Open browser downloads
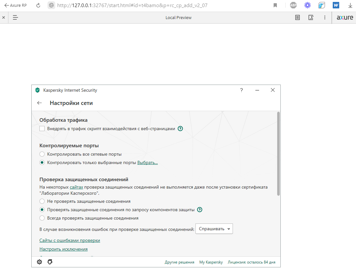This screenshot has width=356, height=279. (350, 5)
